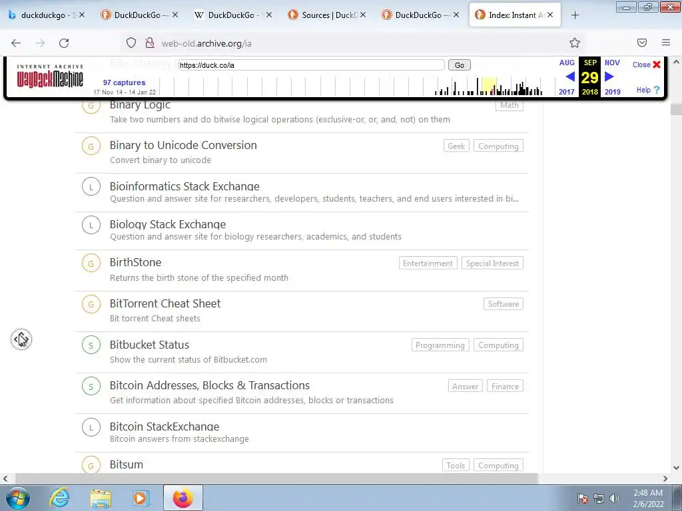Screen dimensions: 682x511
Task: Select the 2019 year link
Action: click(x=613, y=92)
